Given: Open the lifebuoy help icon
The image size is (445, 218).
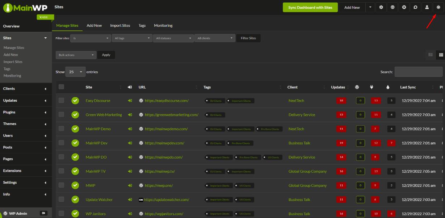Looking at the screenshot, I should point(404,7).
